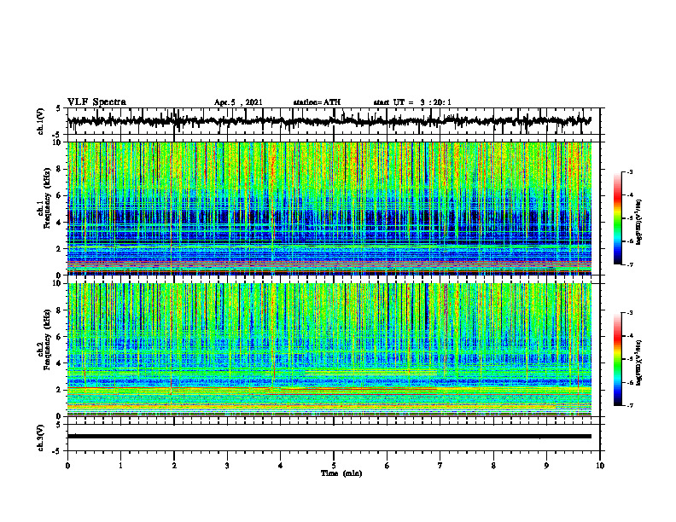Click time-axis tick label '7'
The height and width of the screenshot is (522, 676).
pos(440,466)
